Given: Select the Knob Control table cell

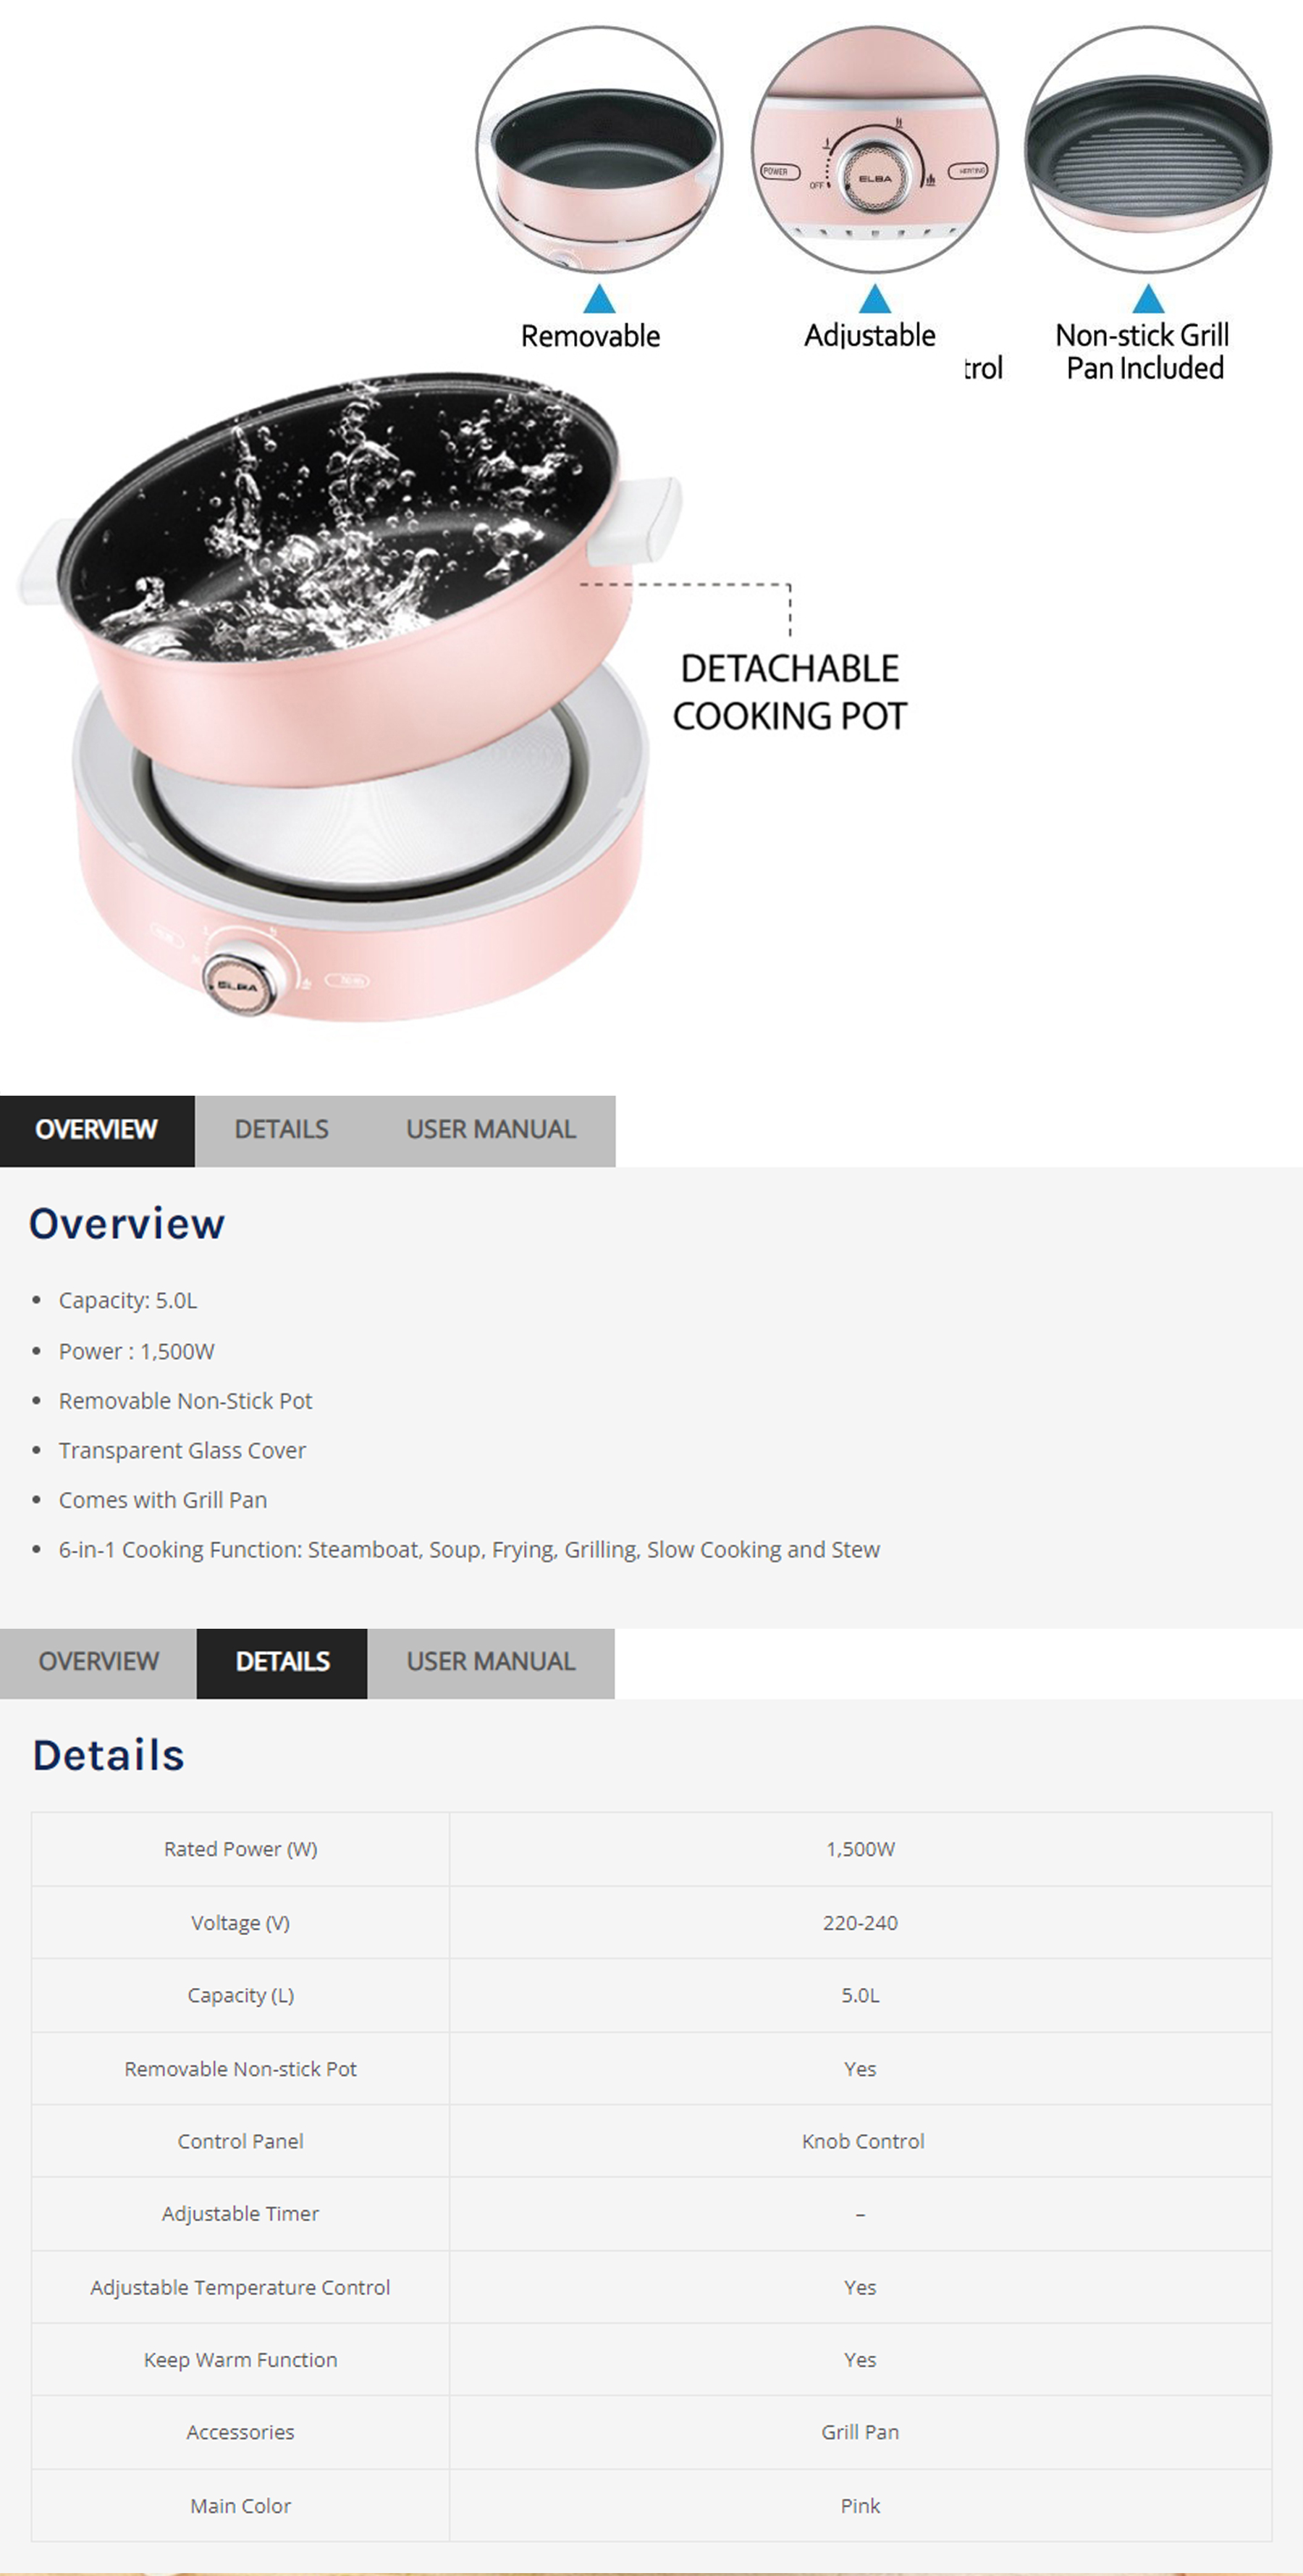Looking at the screenshot, I should 861,2141.
